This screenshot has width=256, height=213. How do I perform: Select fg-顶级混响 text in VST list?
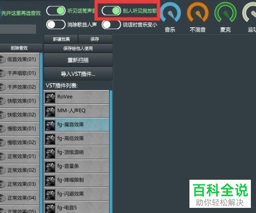tap(71, 152)
